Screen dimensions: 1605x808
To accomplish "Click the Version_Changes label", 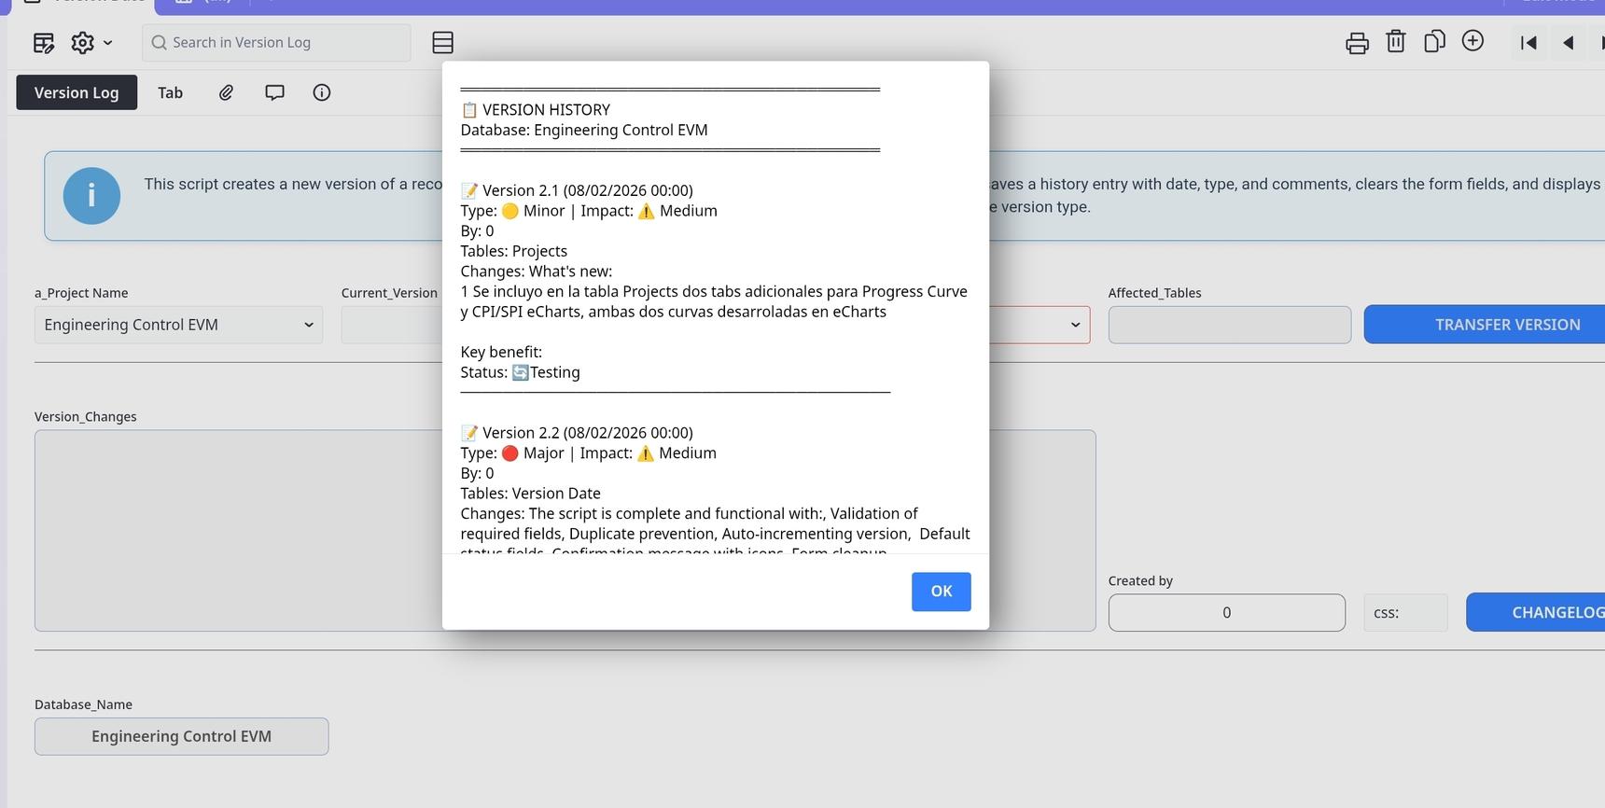I will point(86,417).
